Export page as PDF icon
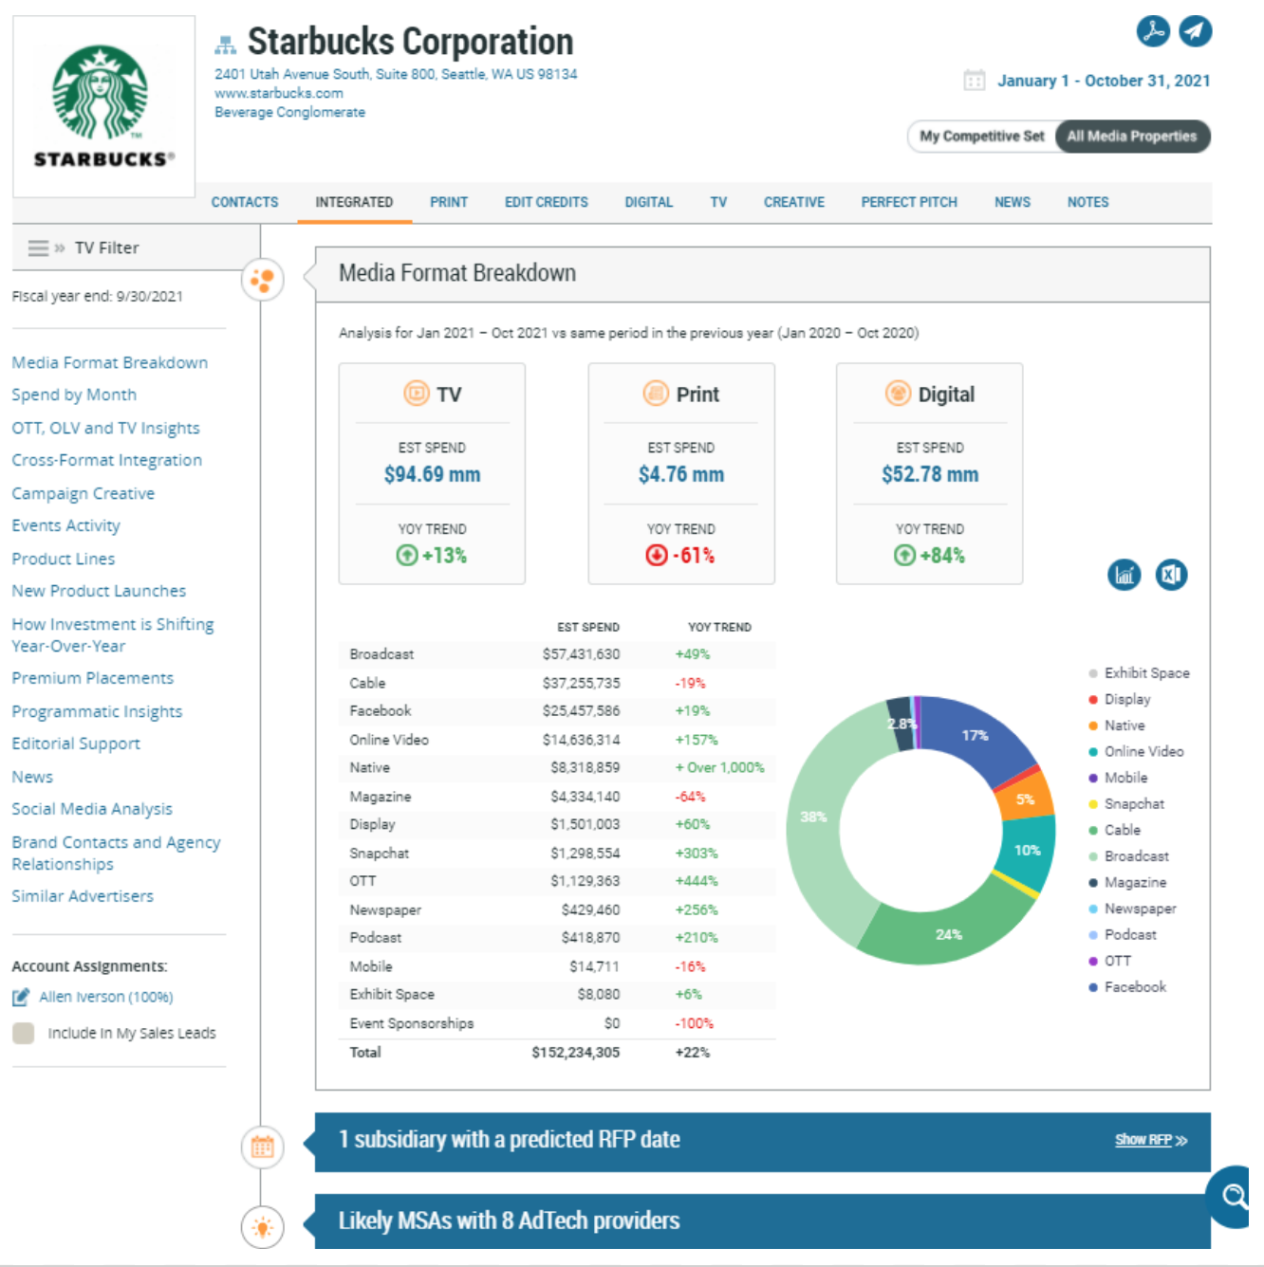This screenshot has height=1267, width=1264. (1153, 30)
